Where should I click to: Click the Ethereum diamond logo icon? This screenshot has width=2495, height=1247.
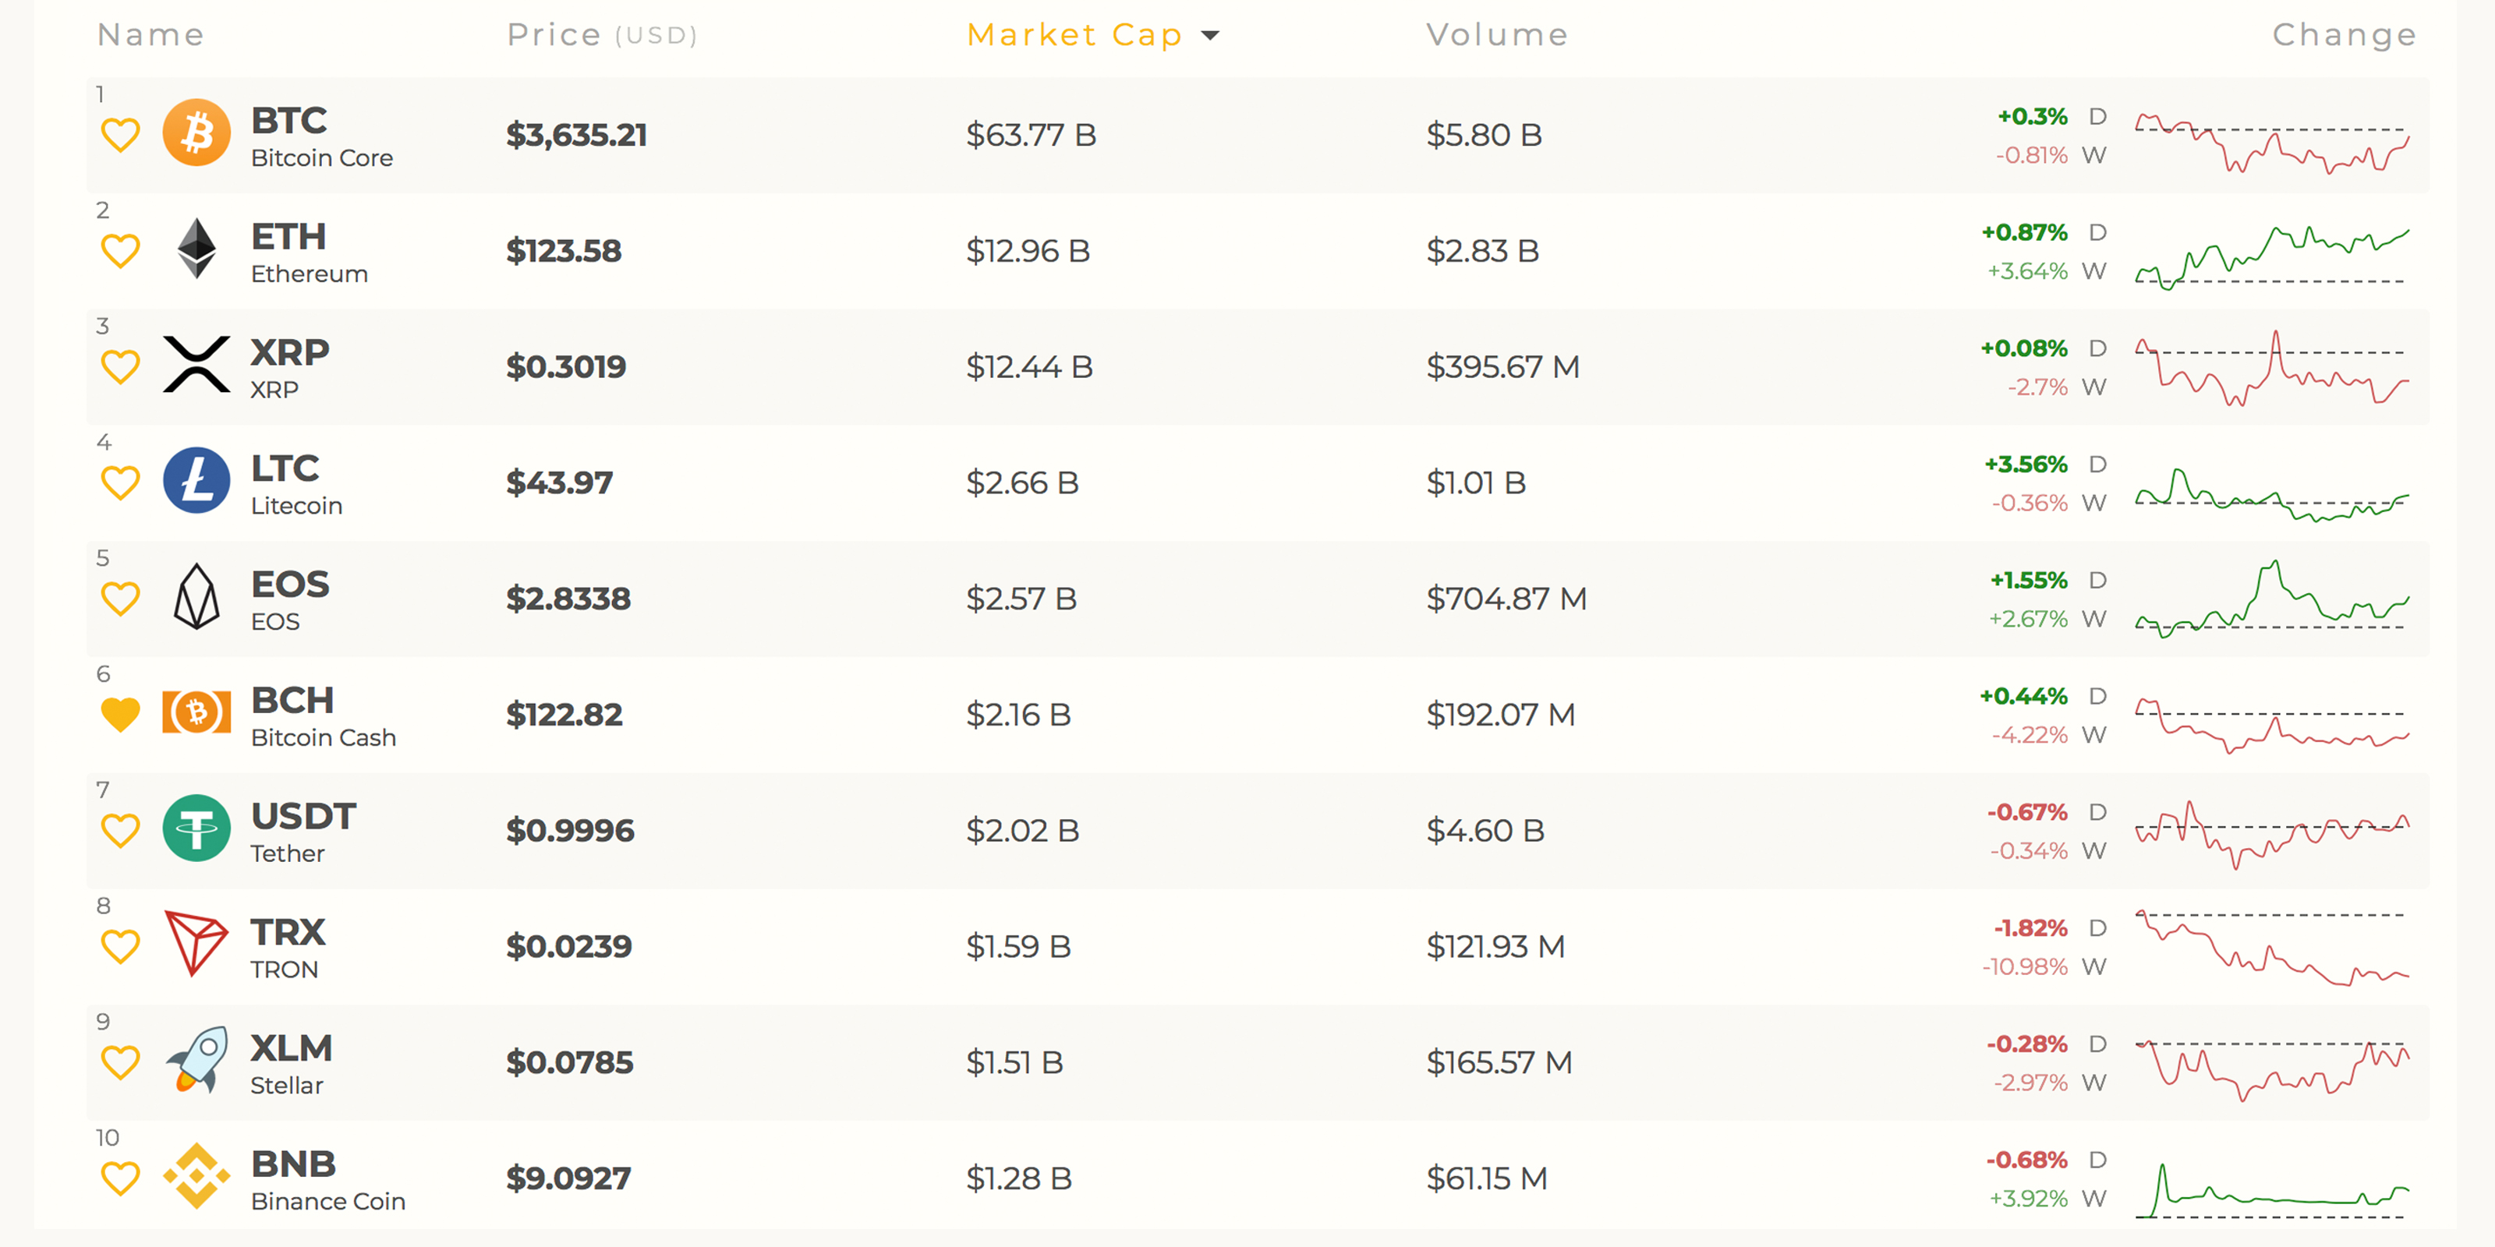click(x=196, y=249)
